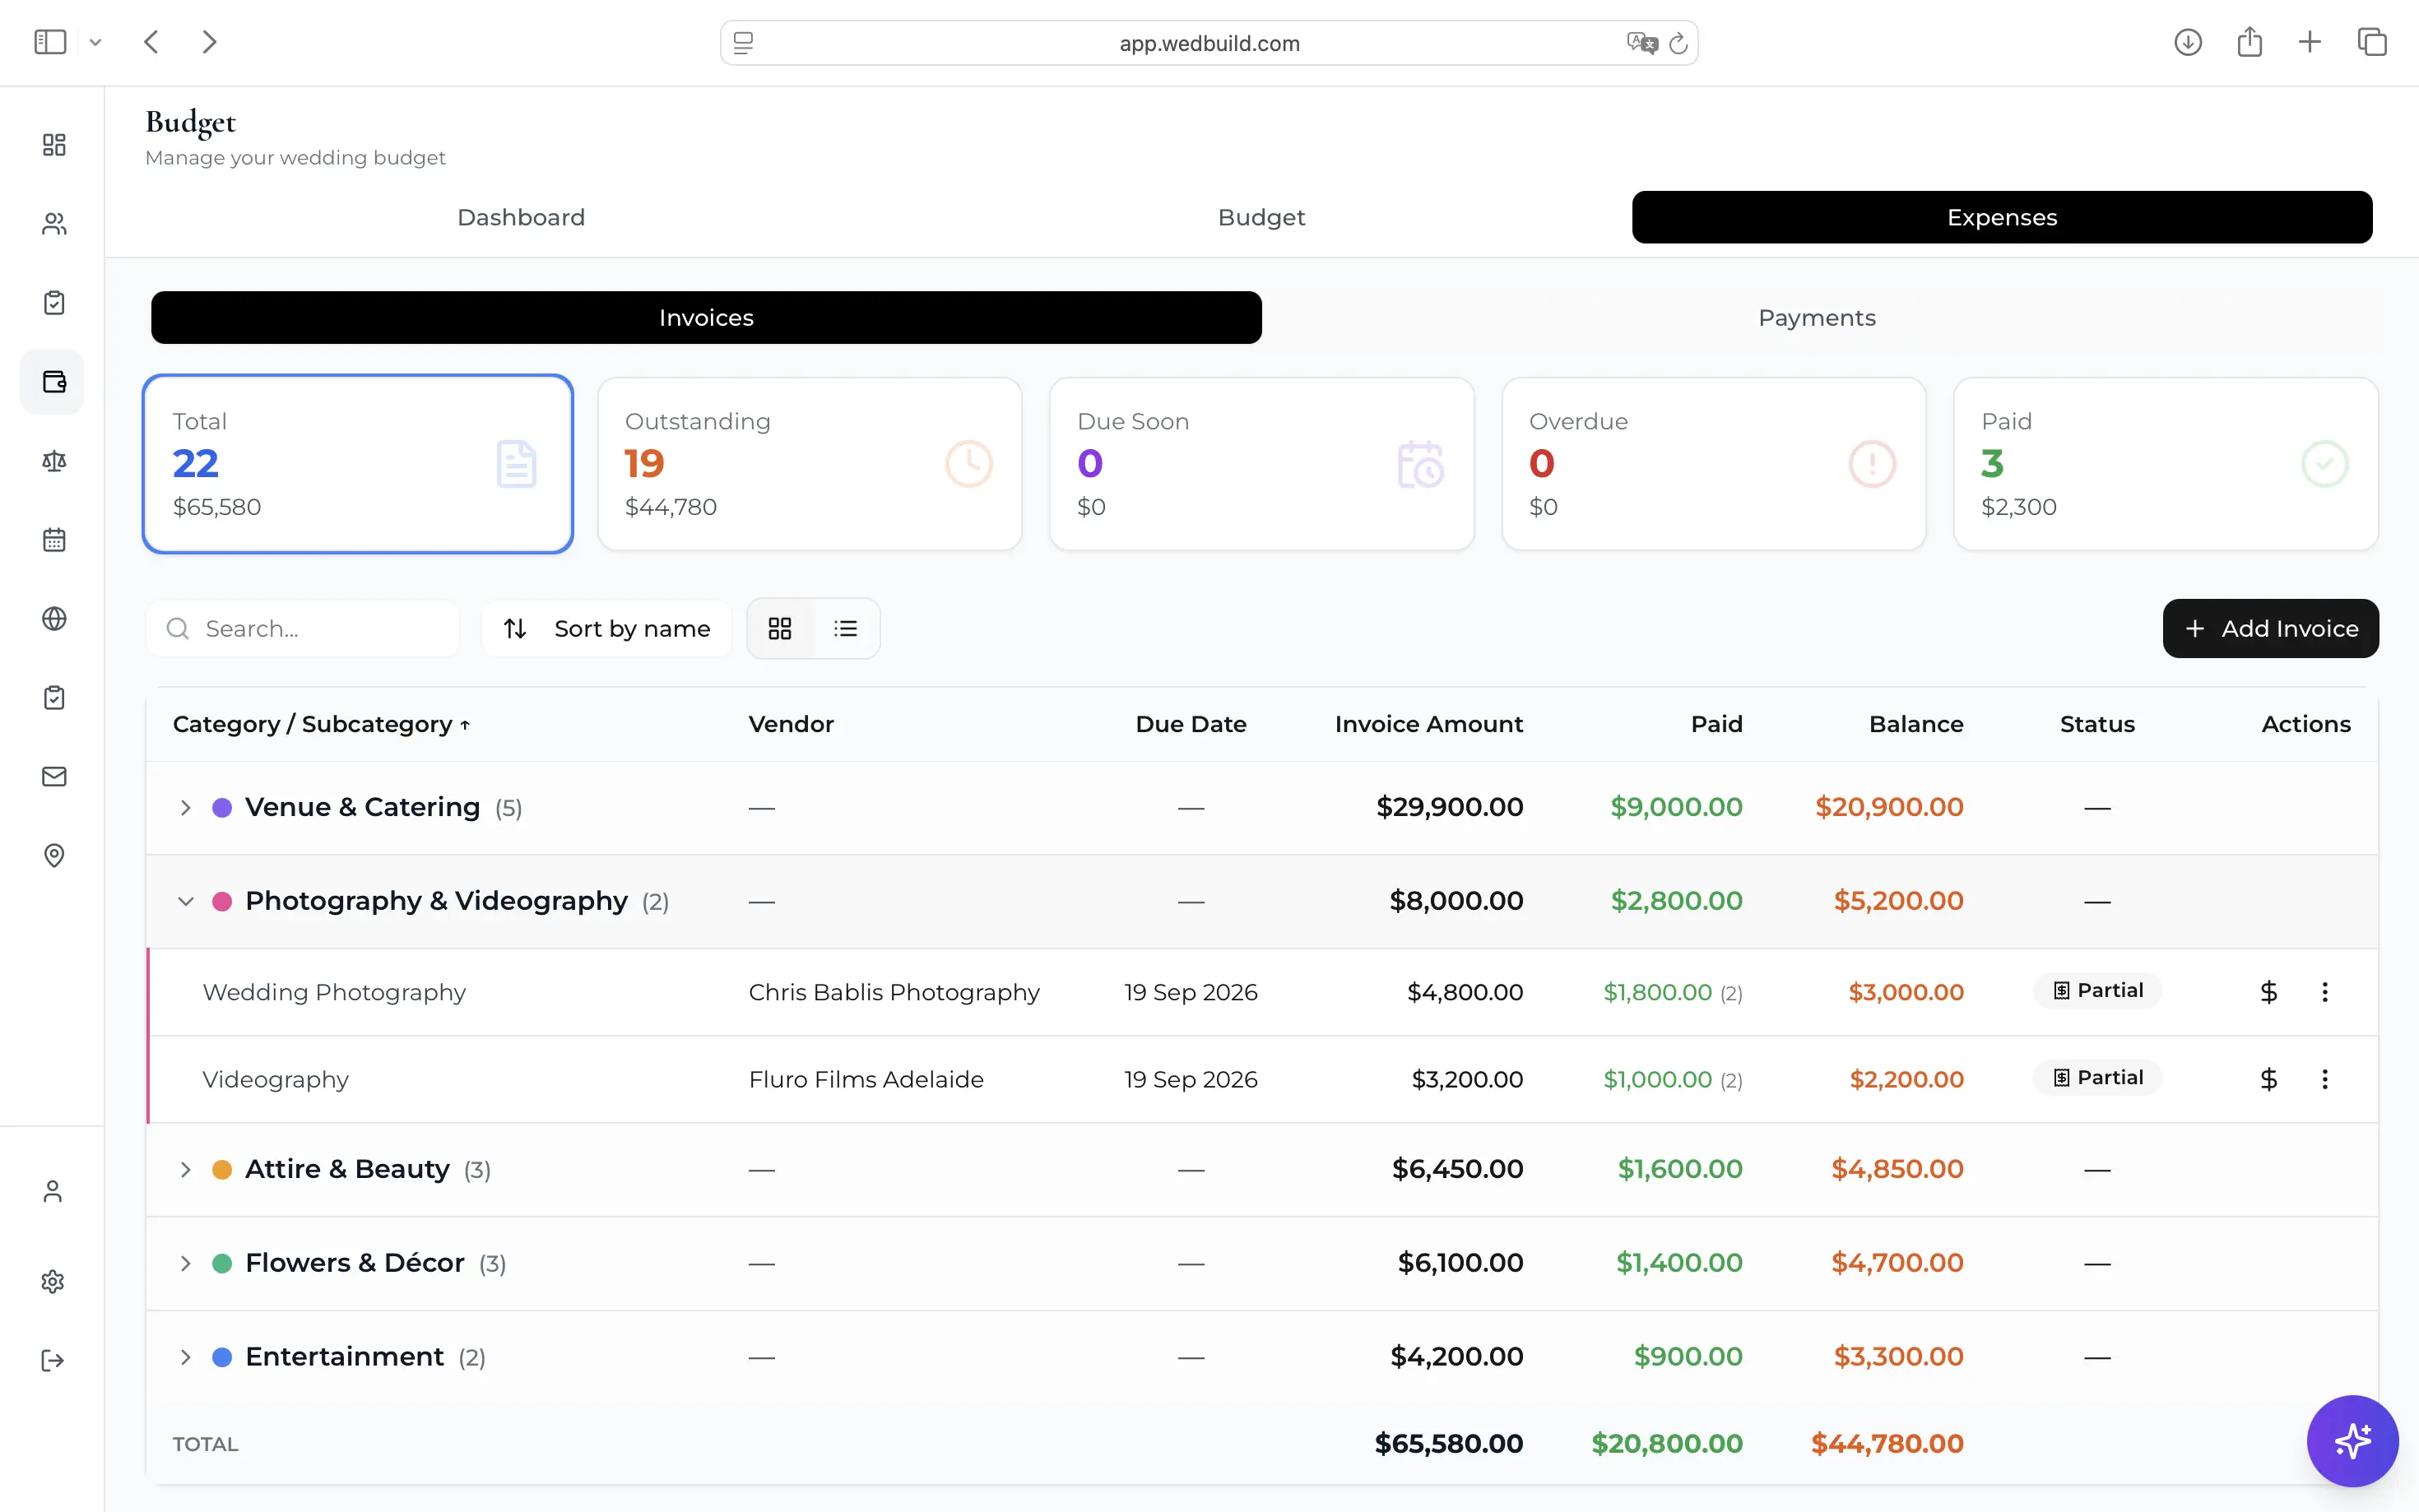2419x1512 pixels.
Task: Open the calendar icon in sidebar
Action: (x=54, y=540)
